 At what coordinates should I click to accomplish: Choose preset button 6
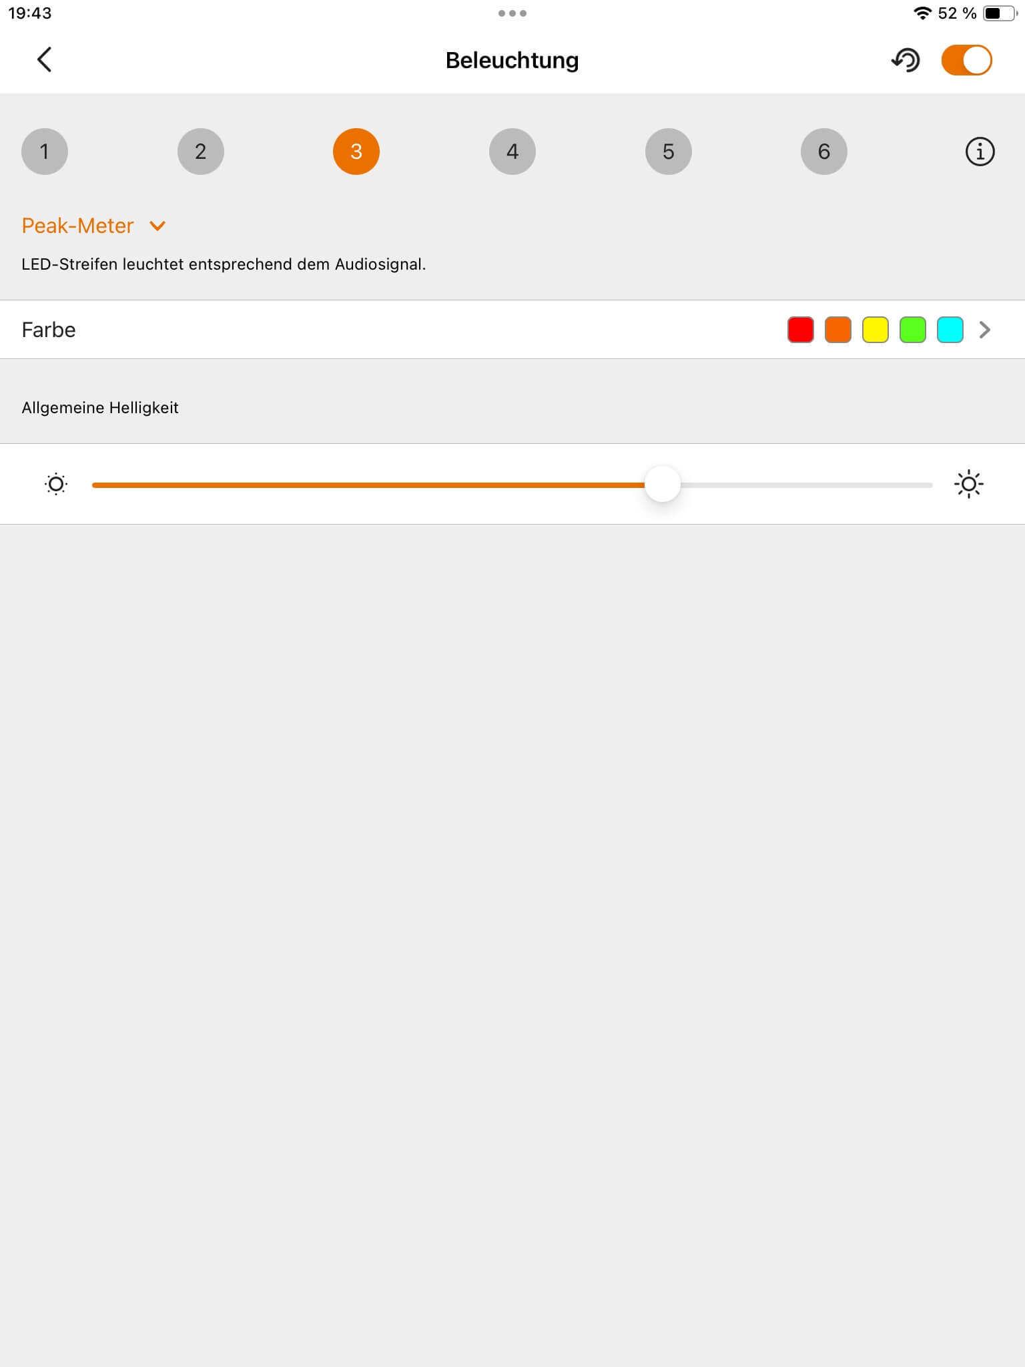pyautogui.click(x=824, y=152)
